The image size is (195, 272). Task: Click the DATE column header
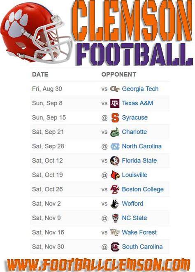[x=40, y=74]
